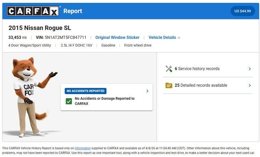Click the yellow detailed records folder icon
260x157 pixels.
point(169,86)
